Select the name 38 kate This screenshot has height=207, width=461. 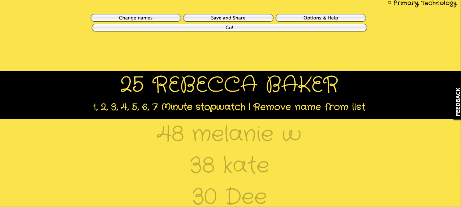coord(229,166)
